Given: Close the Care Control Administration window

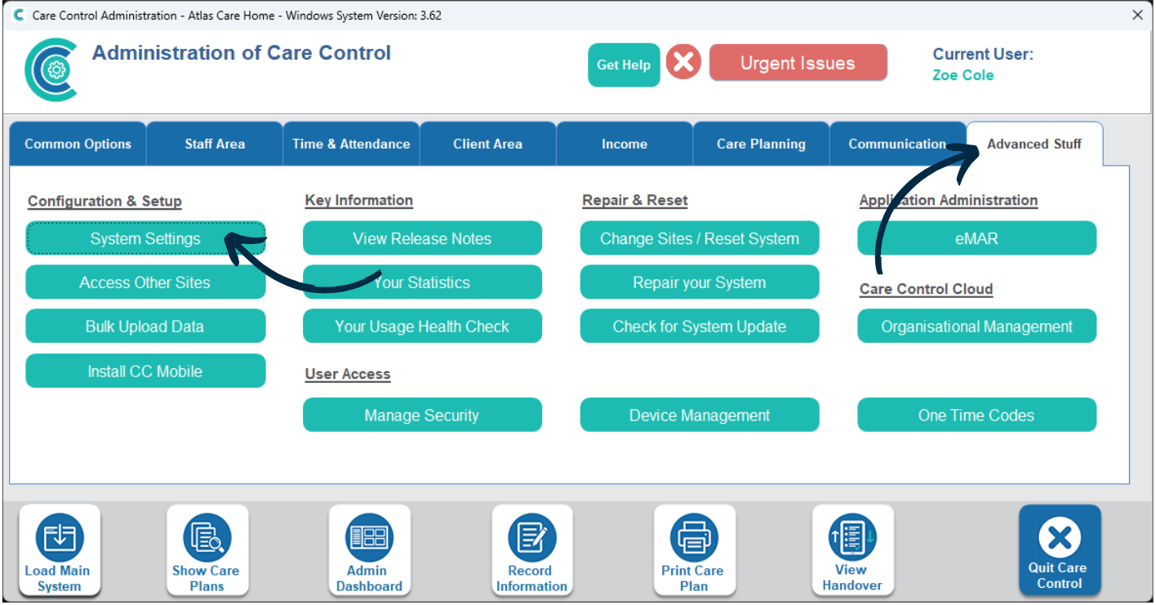Looking at the screenshot, I should 1137,16.
